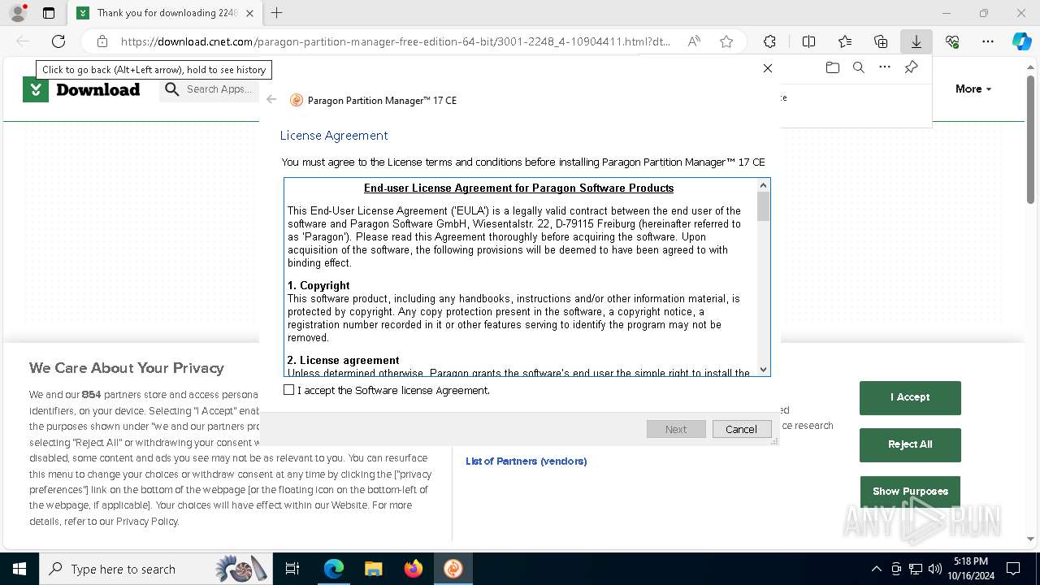Viewport: 1040px width, 585px height.
Task: Expand the More menu on CNET
Action: click(973, 89)
